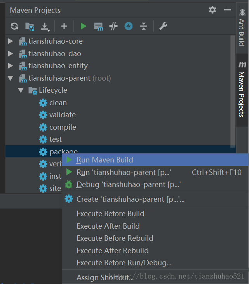The height and width of the screenshot is (284, 249).
Task: Hide the Maven Projects panel with minus icon
Action: (228, 10)
